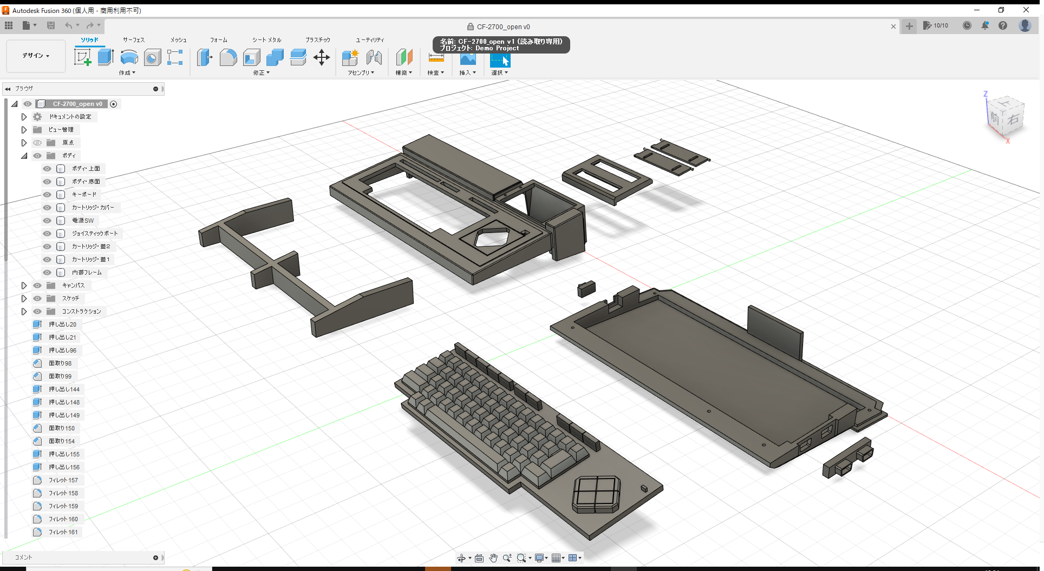Select the Extrude tool on the toolbar
Viewport: 1044px width, 571px height.
coord(105,57)
